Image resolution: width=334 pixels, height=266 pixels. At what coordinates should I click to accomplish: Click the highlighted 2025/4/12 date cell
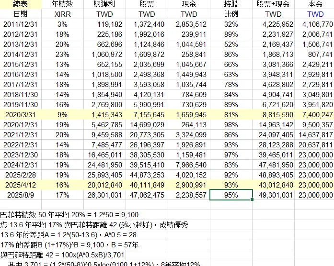click(x=20, y=185)
